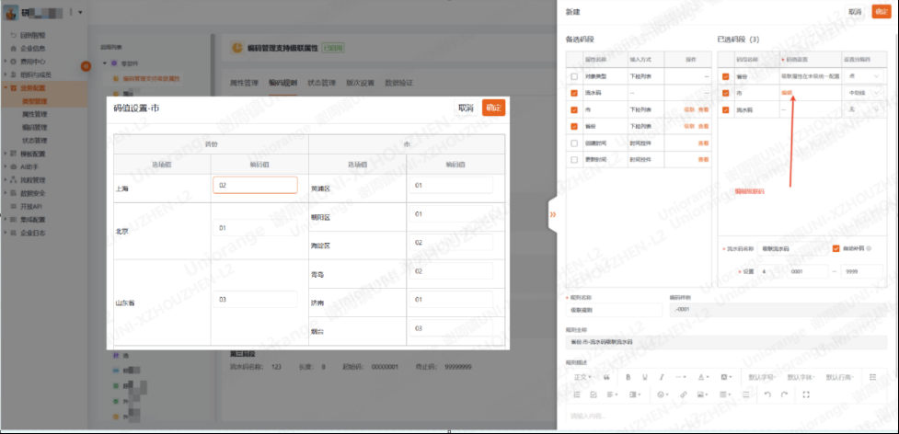Click the fullscreen icon in editor toolbar
This screenshot has height=434, width=899.
[807, 394]
